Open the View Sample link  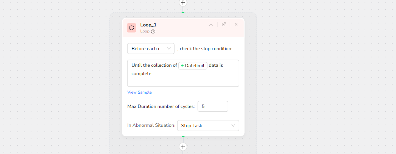point(139,92)
